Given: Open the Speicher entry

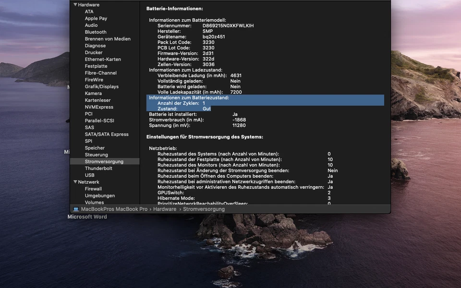Looking at the screenshot, I should tap(95, 148).
